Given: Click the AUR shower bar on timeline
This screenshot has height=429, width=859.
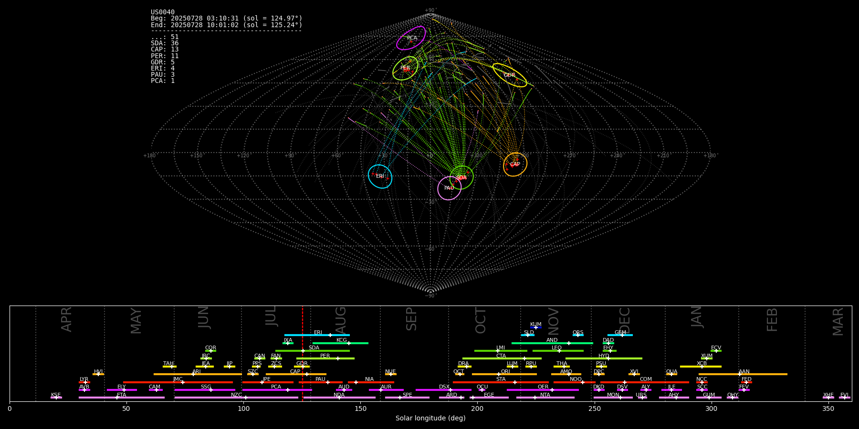Looking at the screenshot, I should point(386,390).
